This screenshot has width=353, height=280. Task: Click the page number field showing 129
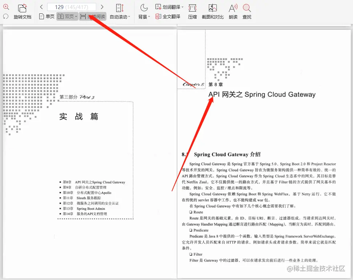[72, 7]
